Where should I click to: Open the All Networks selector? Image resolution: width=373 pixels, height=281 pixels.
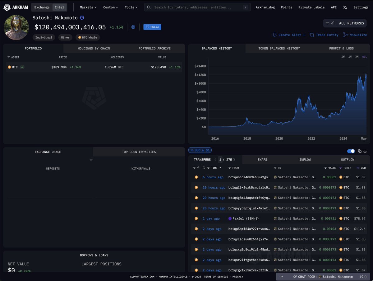tap(345, 23)
